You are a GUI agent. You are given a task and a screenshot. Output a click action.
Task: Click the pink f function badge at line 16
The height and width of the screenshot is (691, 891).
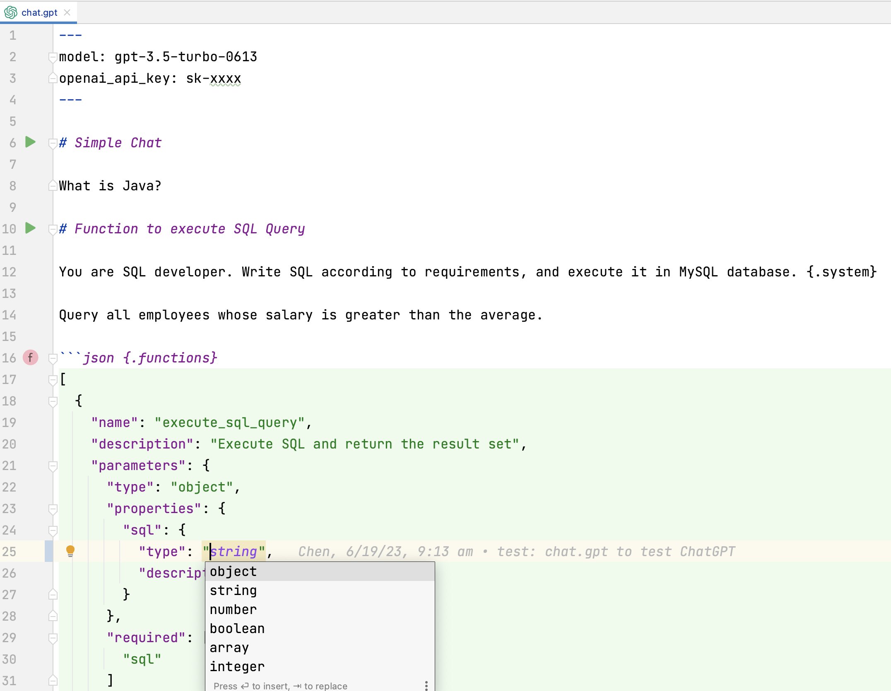point(31,358)
